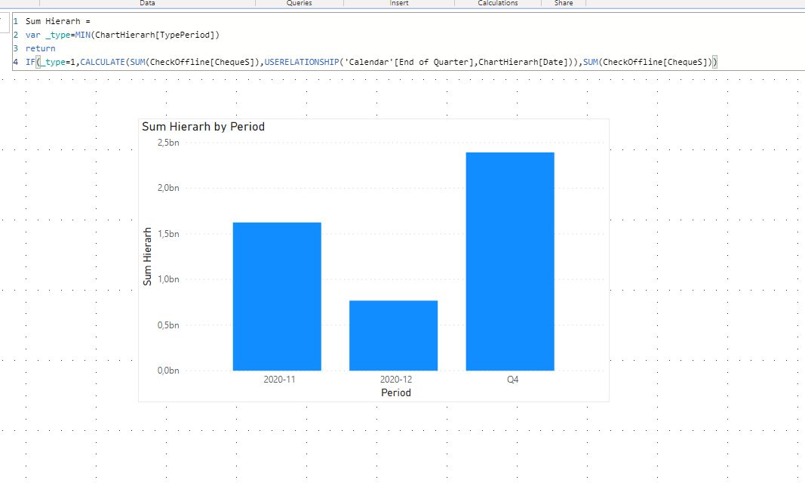Image resolution: width=805 pixels, height=483 pixels.
Task: Click 'Share' ribbon group label
Action: pyautogui.click(x=564, y=3)
